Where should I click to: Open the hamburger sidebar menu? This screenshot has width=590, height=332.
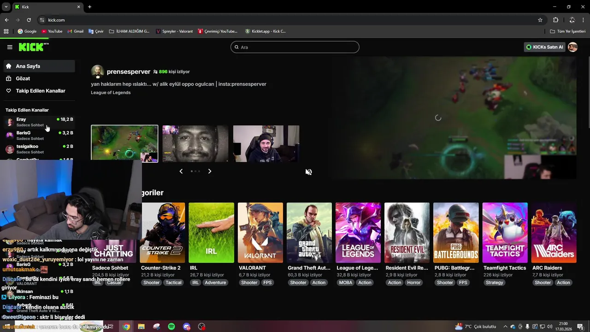click(x=10, y=47)
